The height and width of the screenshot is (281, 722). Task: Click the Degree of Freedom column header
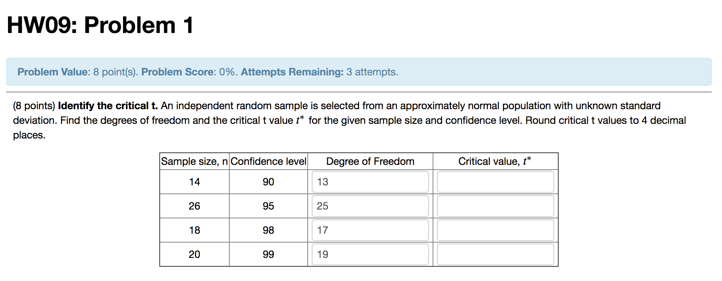(x=370, y=161)
